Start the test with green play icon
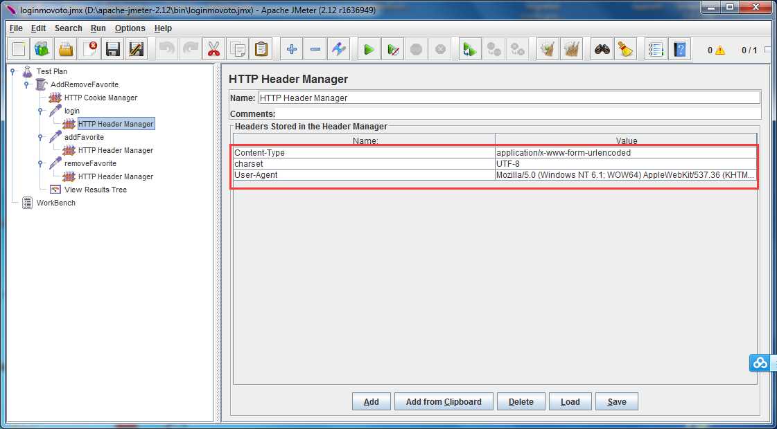The image size is (777, 429). coord(369,50)
